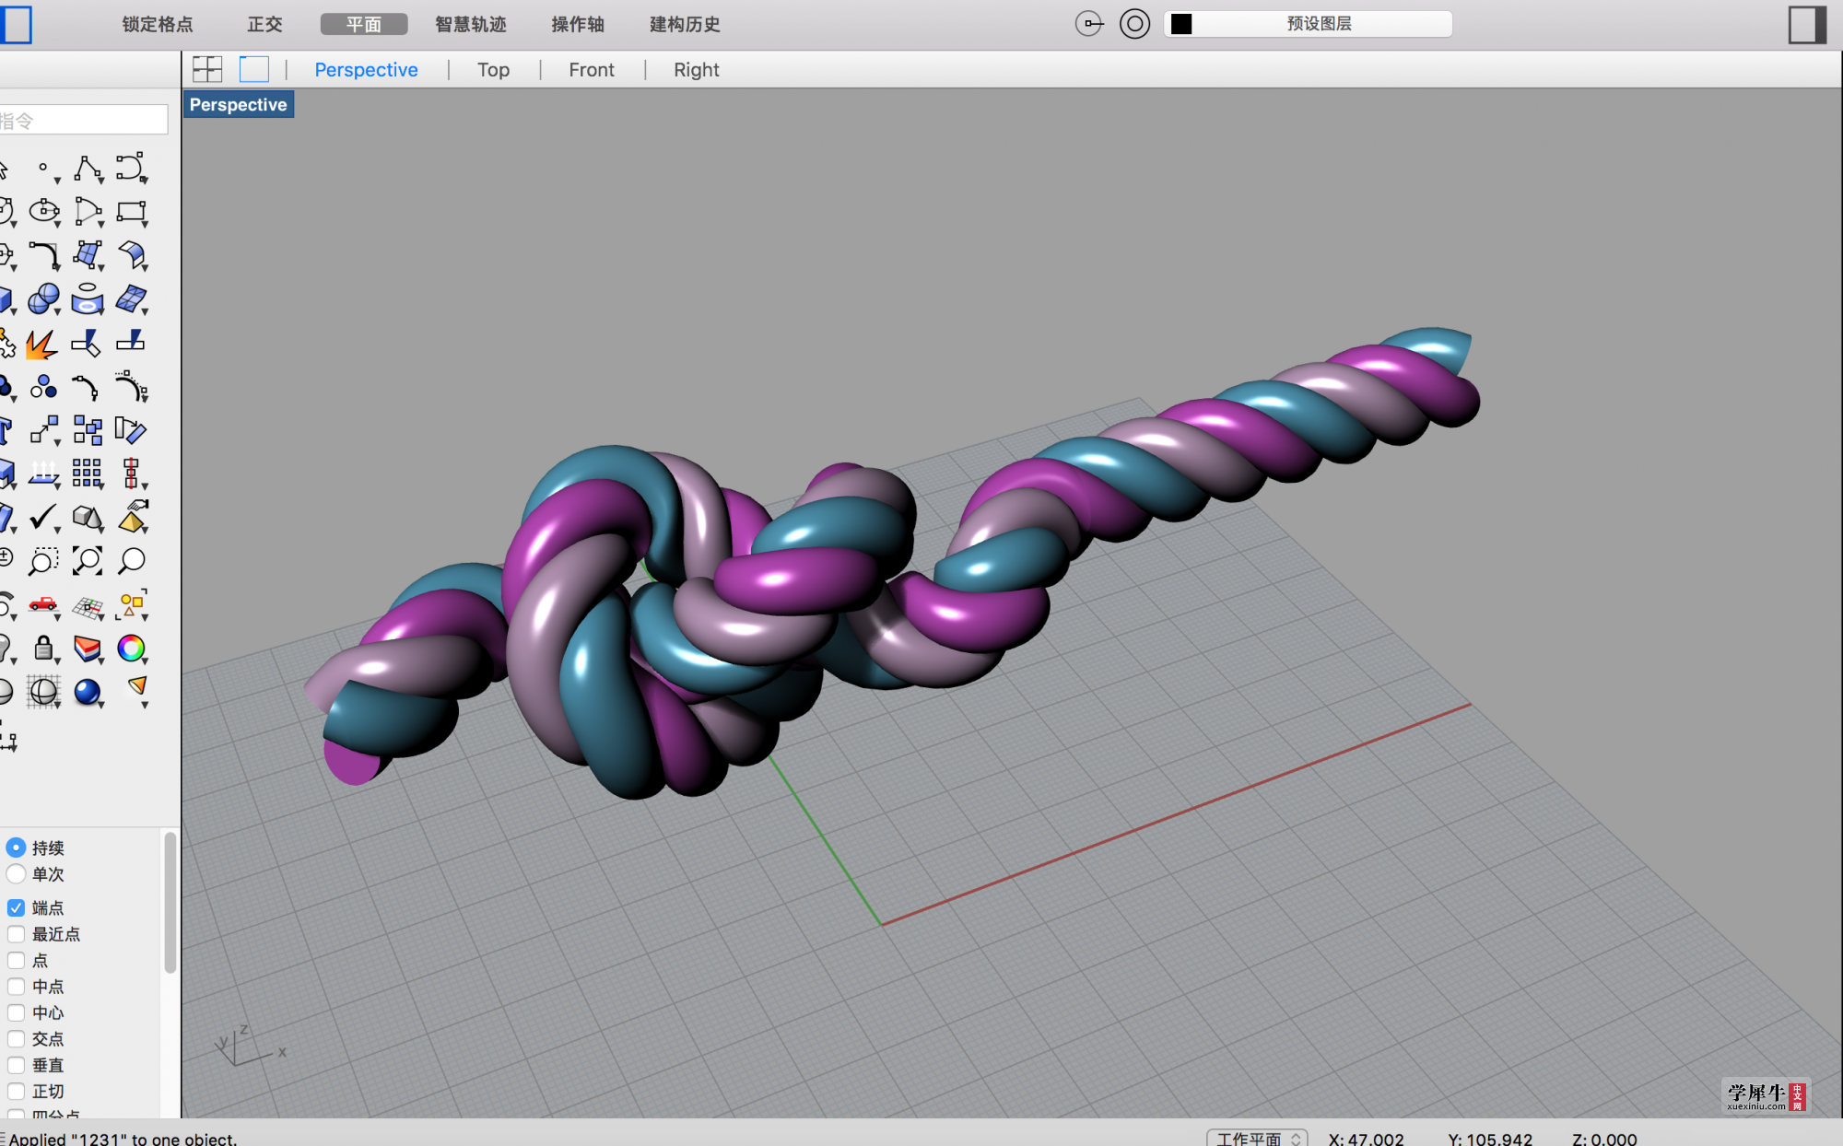Screen dimensions: 1843x1146
Task: Select the plain Zoom magnifier tool
Action: [131, 560]
